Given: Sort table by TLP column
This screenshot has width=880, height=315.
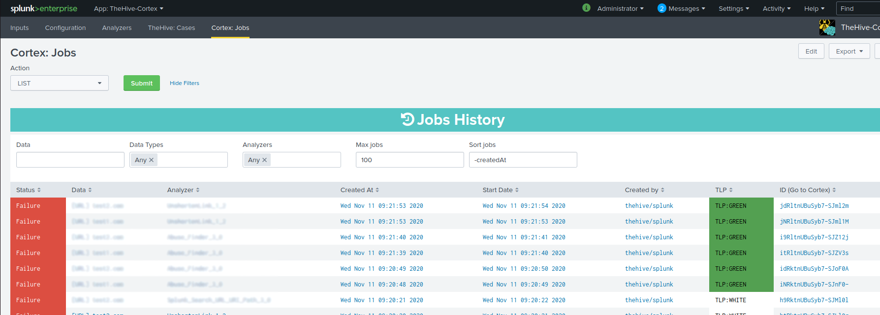Looking at the screenshot, I should pos(724,190).
